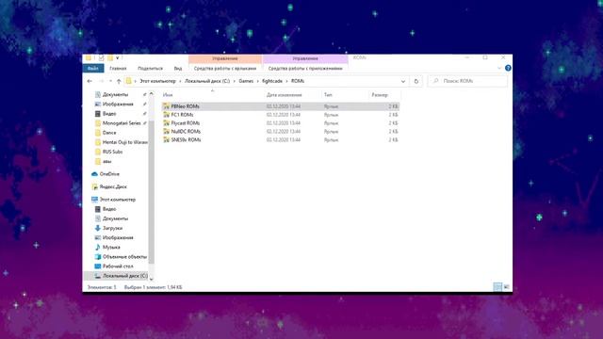Go up one folder level arrow
This screenshot has height=339, width=603.
[x=119, y=81]
